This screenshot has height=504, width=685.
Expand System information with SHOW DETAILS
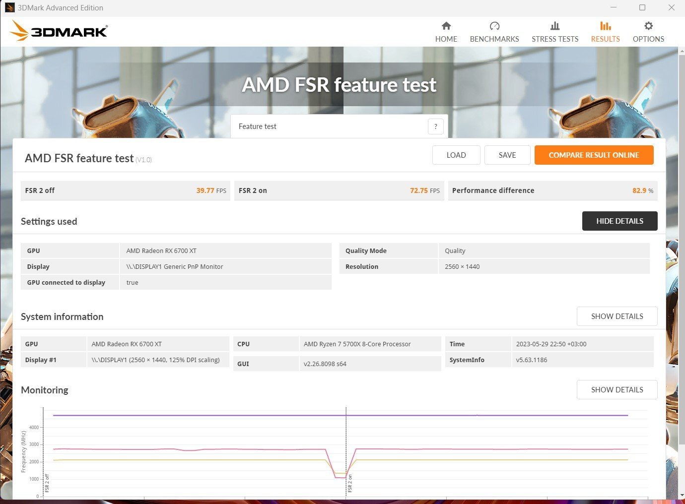(617, 316)
